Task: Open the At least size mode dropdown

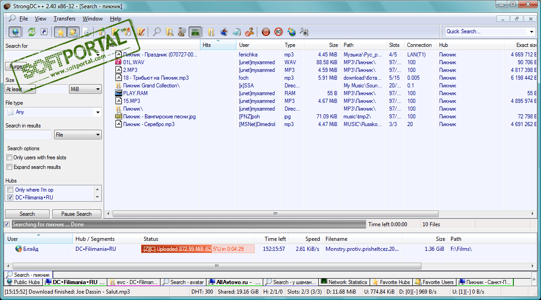Action: (20, 89)
